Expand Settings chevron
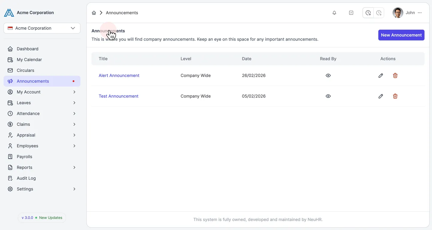The image size is (432, 230). click(74, 189)
